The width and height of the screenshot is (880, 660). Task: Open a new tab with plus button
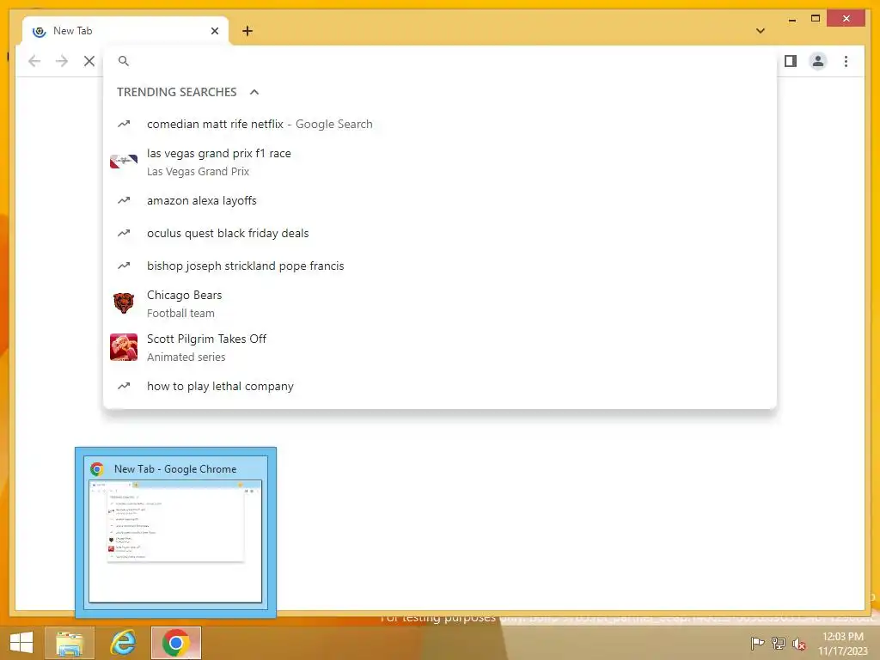click(x=247, y=31)
